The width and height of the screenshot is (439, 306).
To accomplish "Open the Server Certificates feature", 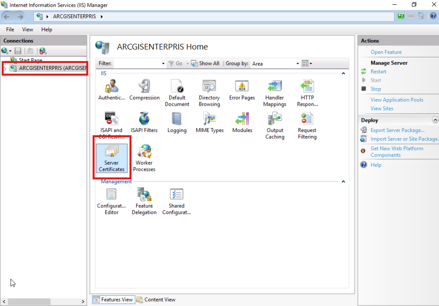I will coord(112,158).
